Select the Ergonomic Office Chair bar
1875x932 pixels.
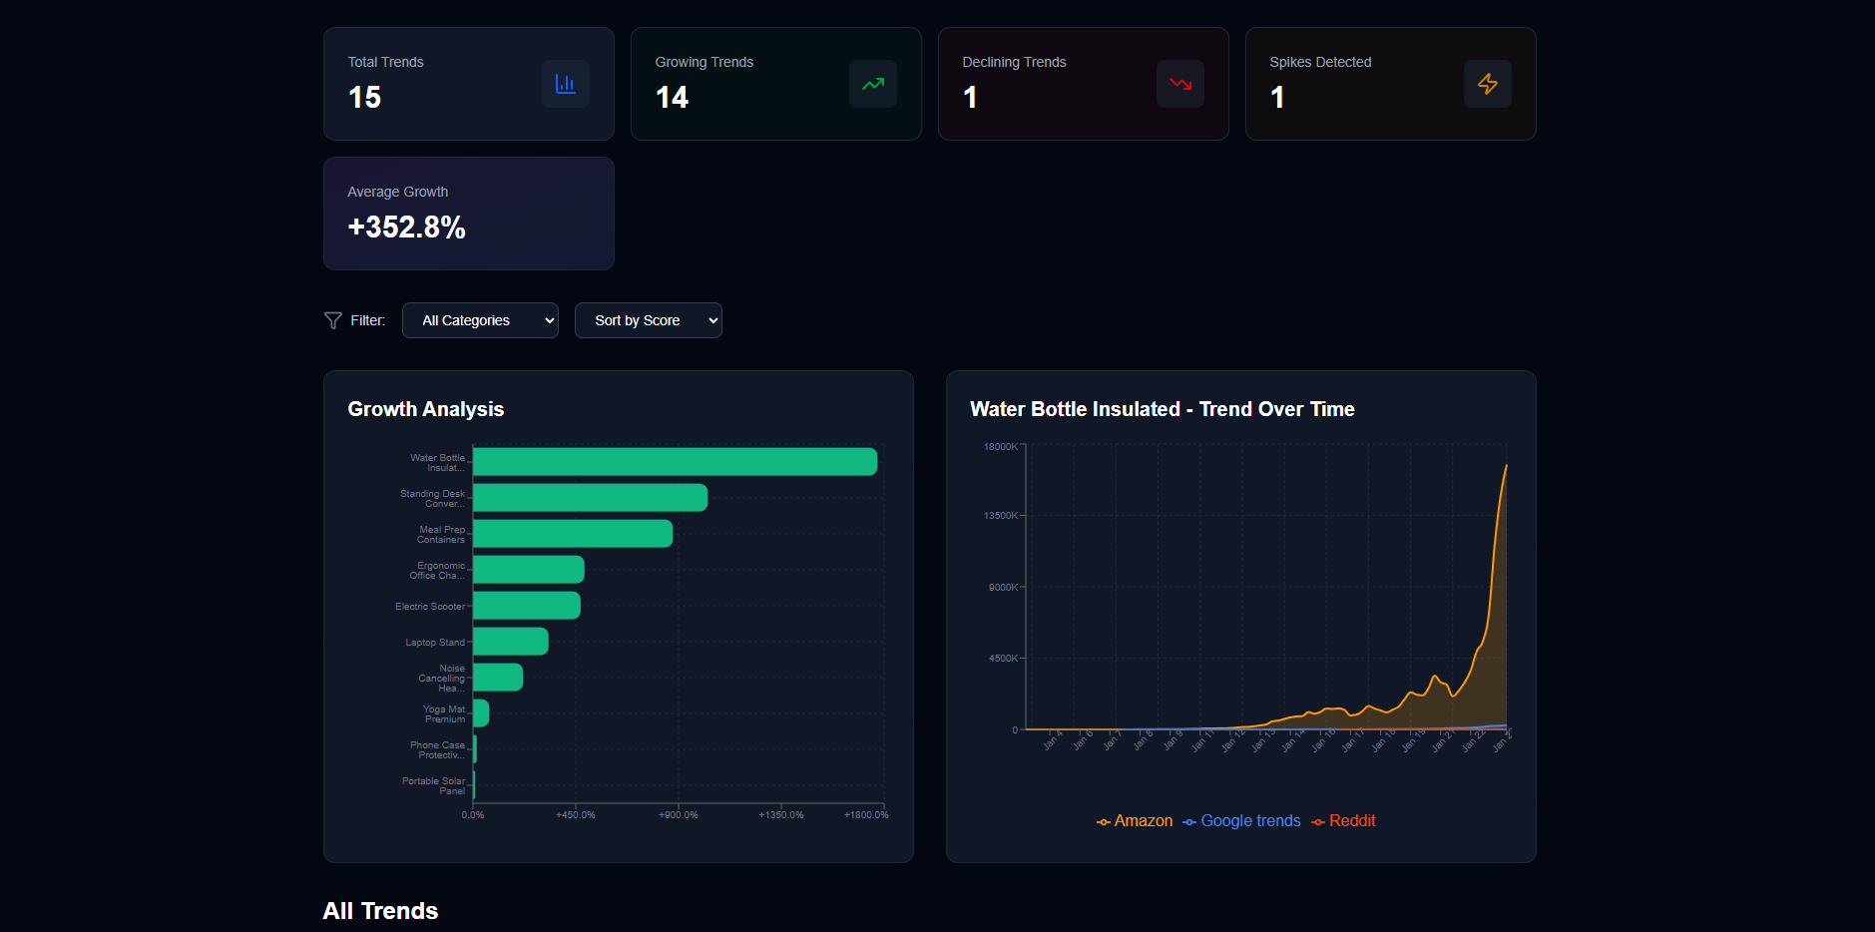tap(529, 570)
